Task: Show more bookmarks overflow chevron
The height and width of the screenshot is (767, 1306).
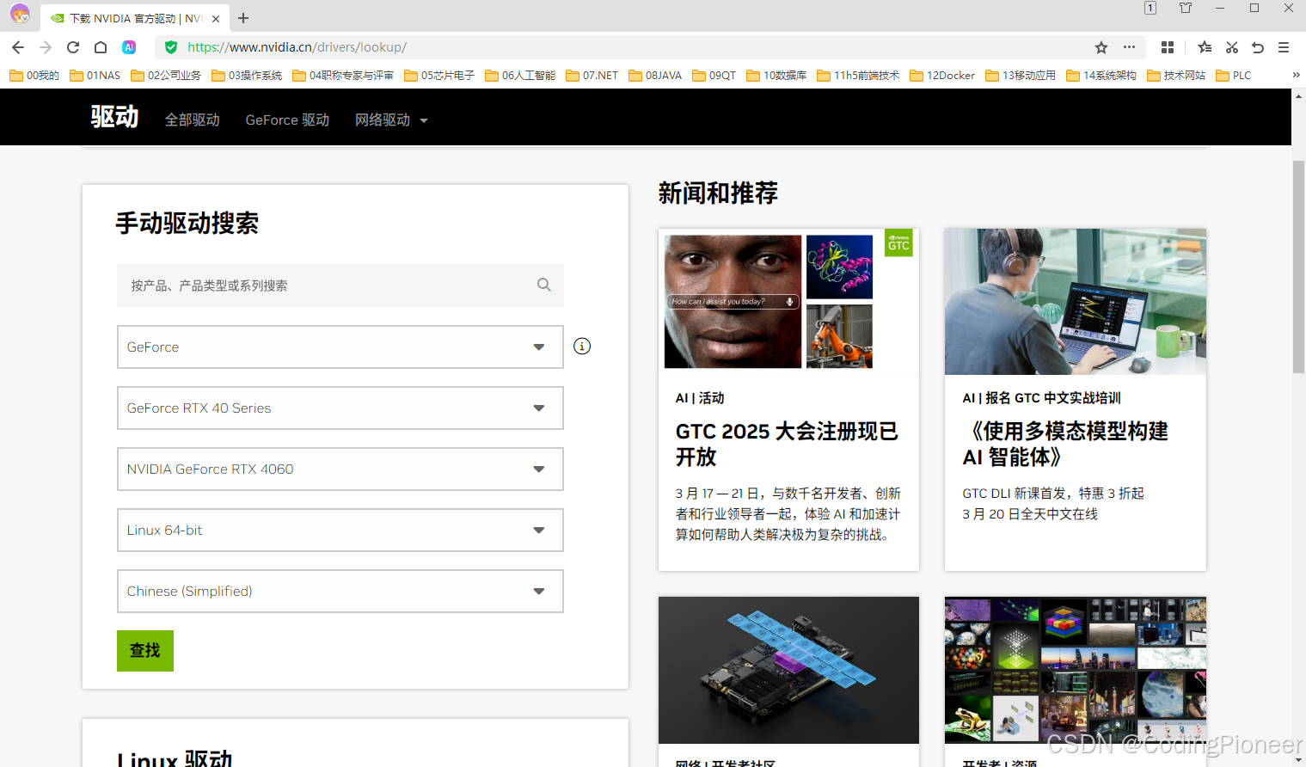Action: coord(1296,75)
